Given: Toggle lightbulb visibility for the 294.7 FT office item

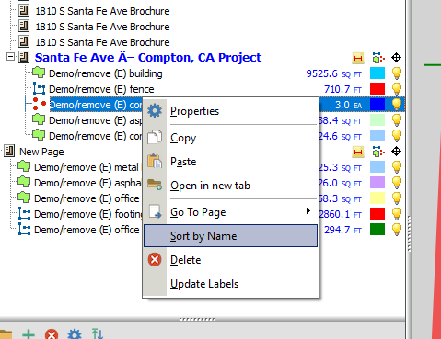Looking at the screenshot, I should pyautogui.click(x=397, y=230).
